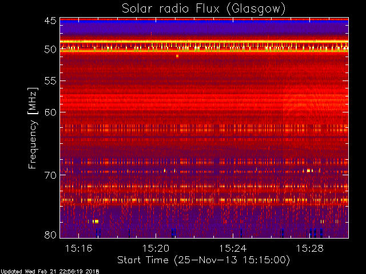Click the 15:16 time tick label

[79, 248]
